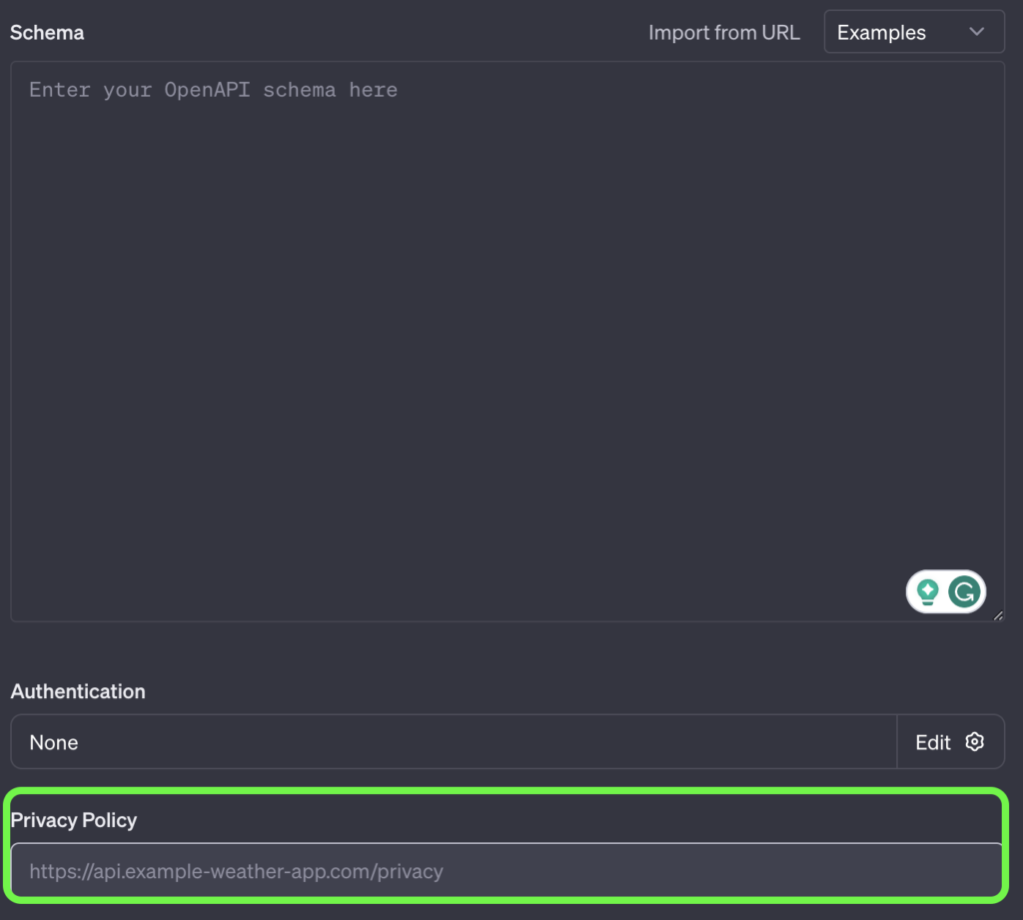Click the Grammarly correctness indicator icon
1023x920 pixels.
coord(965,591)
